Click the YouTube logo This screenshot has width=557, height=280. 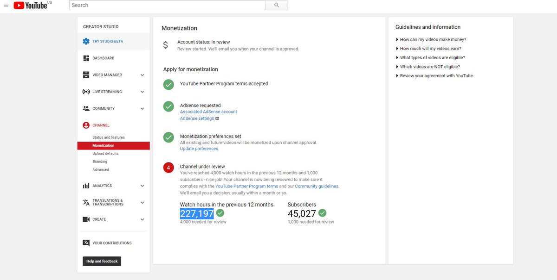click(30, 6)
